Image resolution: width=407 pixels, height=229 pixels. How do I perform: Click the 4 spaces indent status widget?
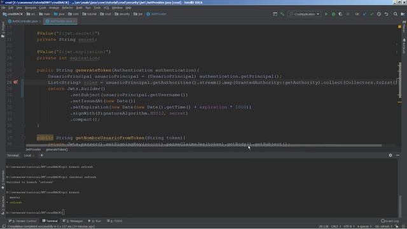pyautogui.click(x=364, y=226)
